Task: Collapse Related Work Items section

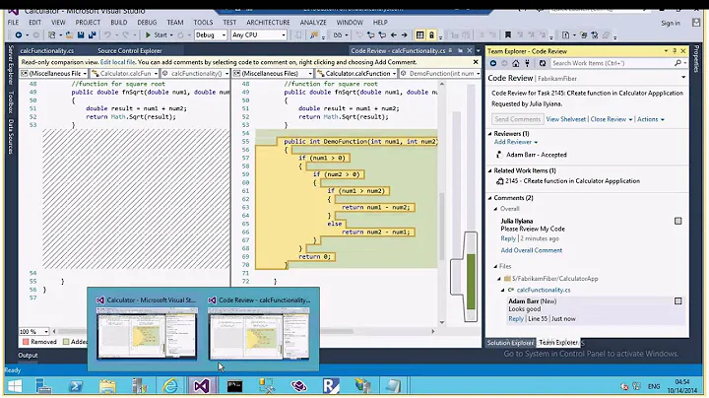Action: [489, 171]
